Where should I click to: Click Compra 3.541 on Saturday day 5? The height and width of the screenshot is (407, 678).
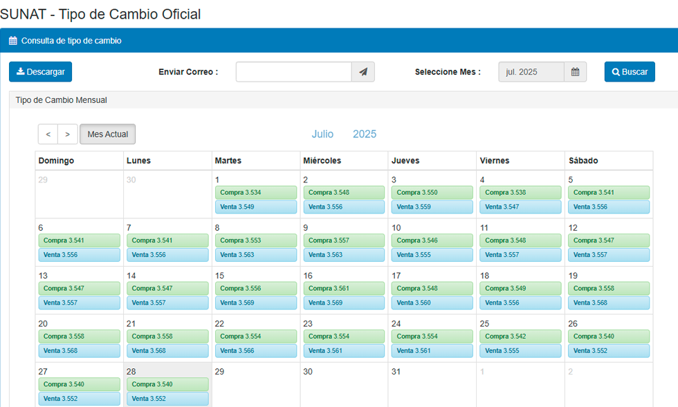click(x=609, y=192)
